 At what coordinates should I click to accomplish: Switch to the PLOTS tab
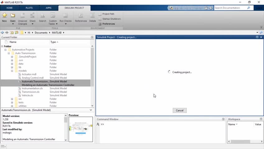[x=29, y=8]
